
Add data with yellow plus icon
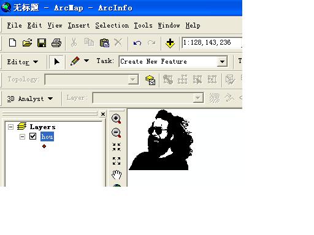170,43
